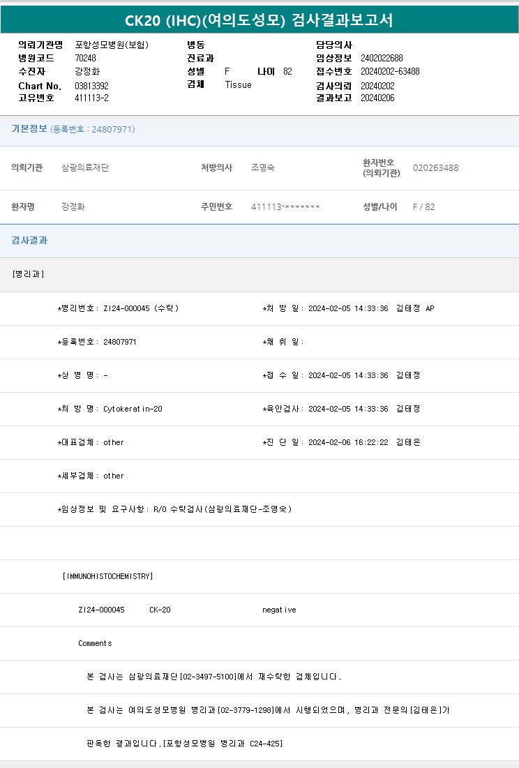Select the 포항성모병원(보험) institution name

[x=112, y=45]
